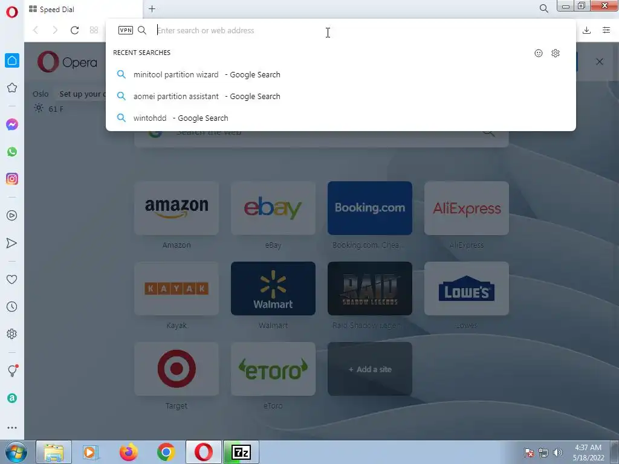The height and width of the screenshot is (464, 619).
Task: Open lightbulb tips icon in sidebar
Action: pos(13,370)
